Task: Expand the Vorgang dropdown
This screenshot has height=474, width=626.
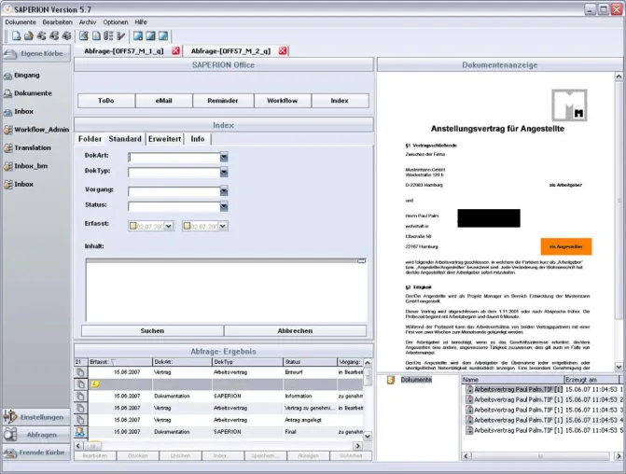Action: tap(224, 191)
